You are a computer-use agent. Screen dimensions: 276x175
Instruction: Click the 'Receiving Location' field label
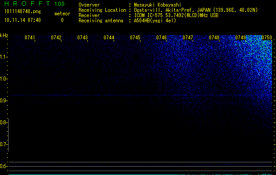[x=102, y=10]
